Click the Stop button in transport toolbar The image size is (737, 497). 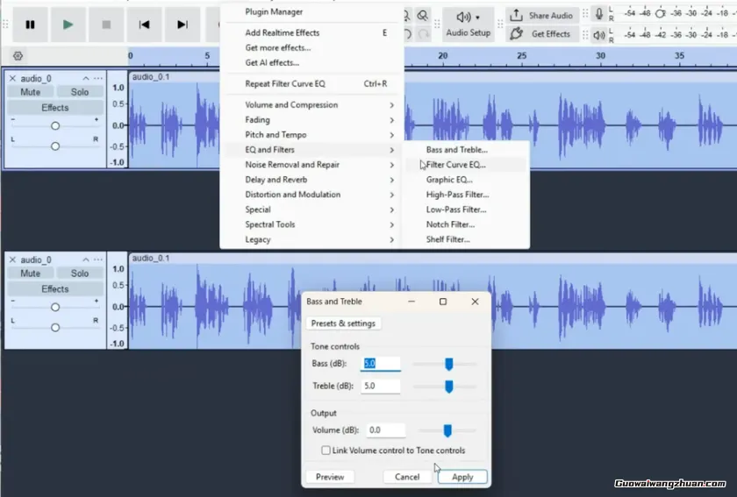point(106,25)
